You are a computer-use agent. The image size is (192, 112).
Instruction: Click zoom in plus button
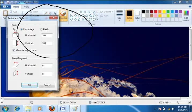(x=190, y=103)
